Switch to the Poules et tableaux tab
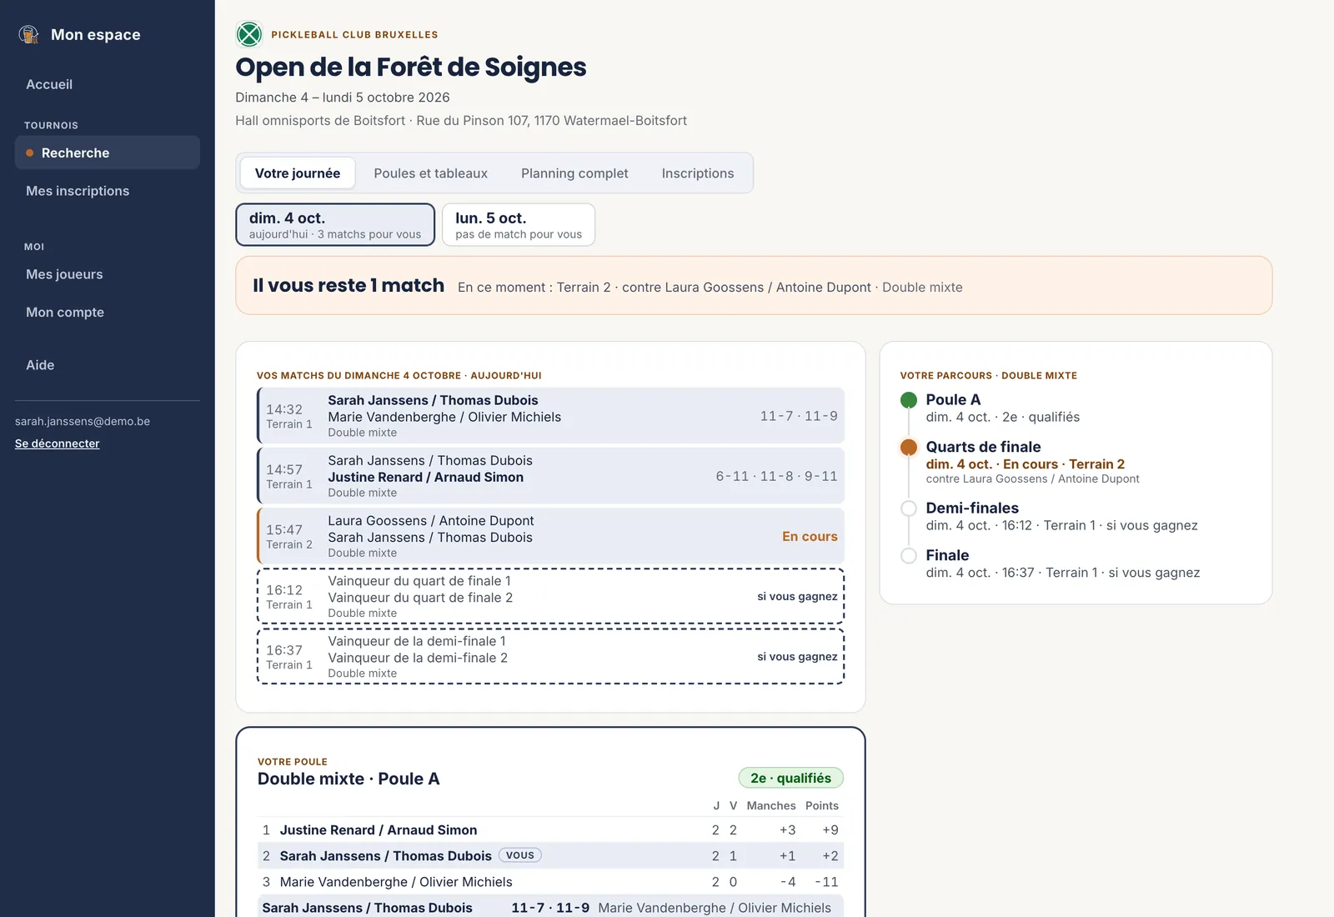This screenshot has height=917, width=1334. point(430,173)
